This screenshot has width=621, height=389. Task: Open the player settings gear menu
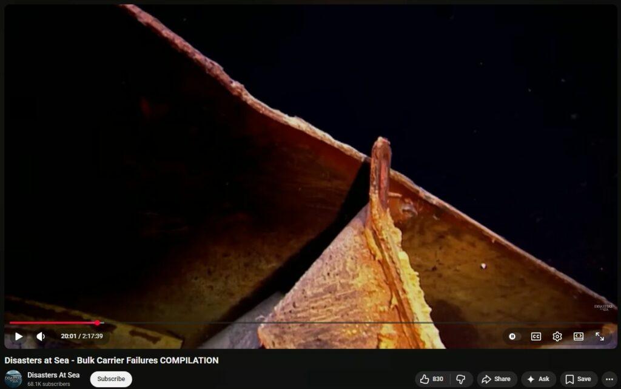click(x=557, y=336)
